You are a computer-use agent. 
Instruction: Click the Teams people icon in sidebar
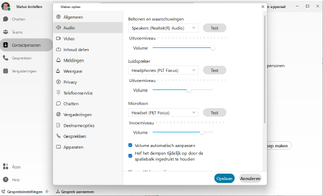5,32
